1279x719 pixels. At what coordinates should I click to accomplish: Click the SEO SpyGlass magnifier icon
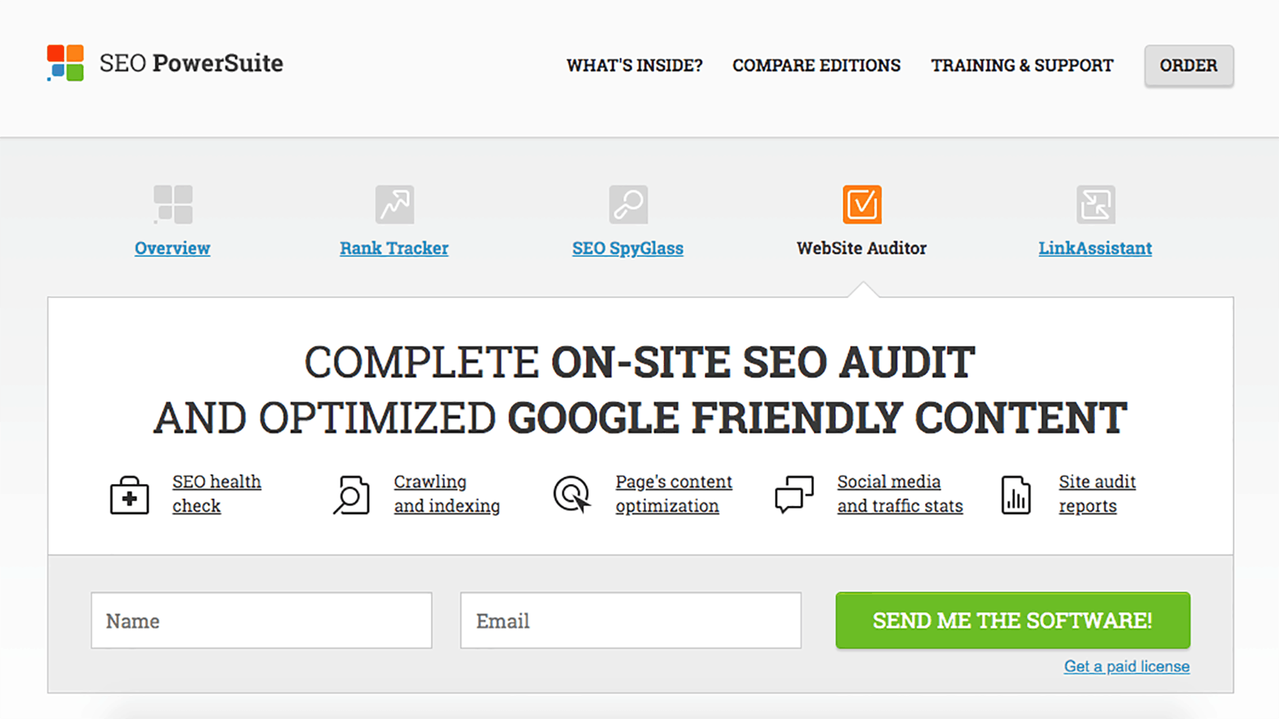click(x=628, y=204)
